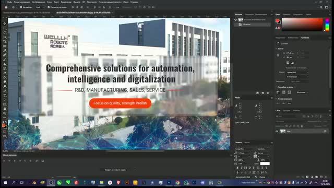Viewport: 334px width, 188px height.
Task: Select the Spot Healing Brush tool
Action: click(x=5, y=55)
